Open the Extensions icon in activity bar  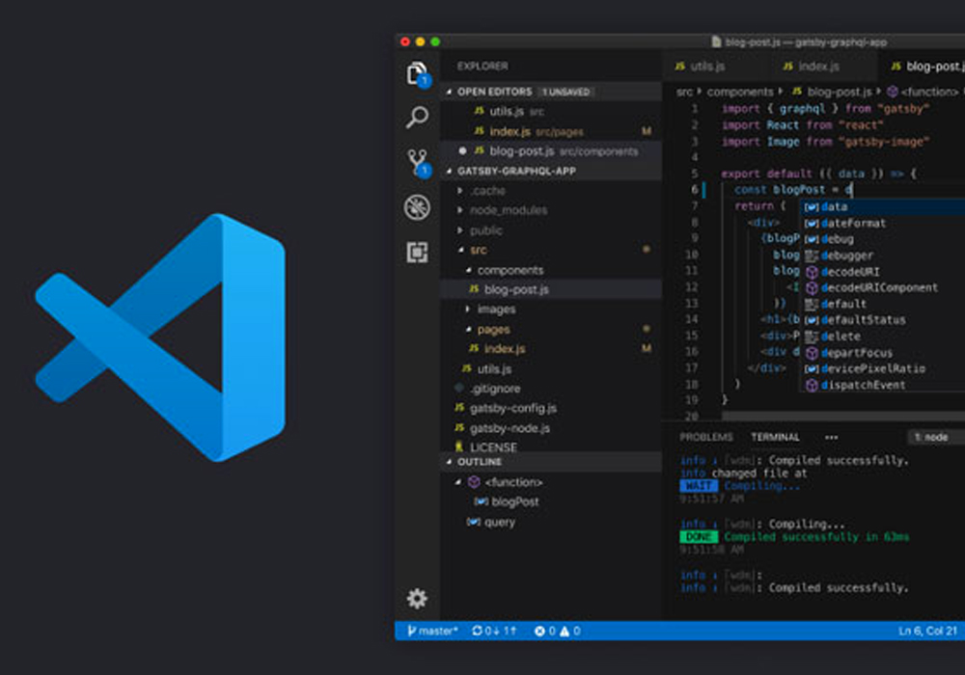[x=417, y=252]
